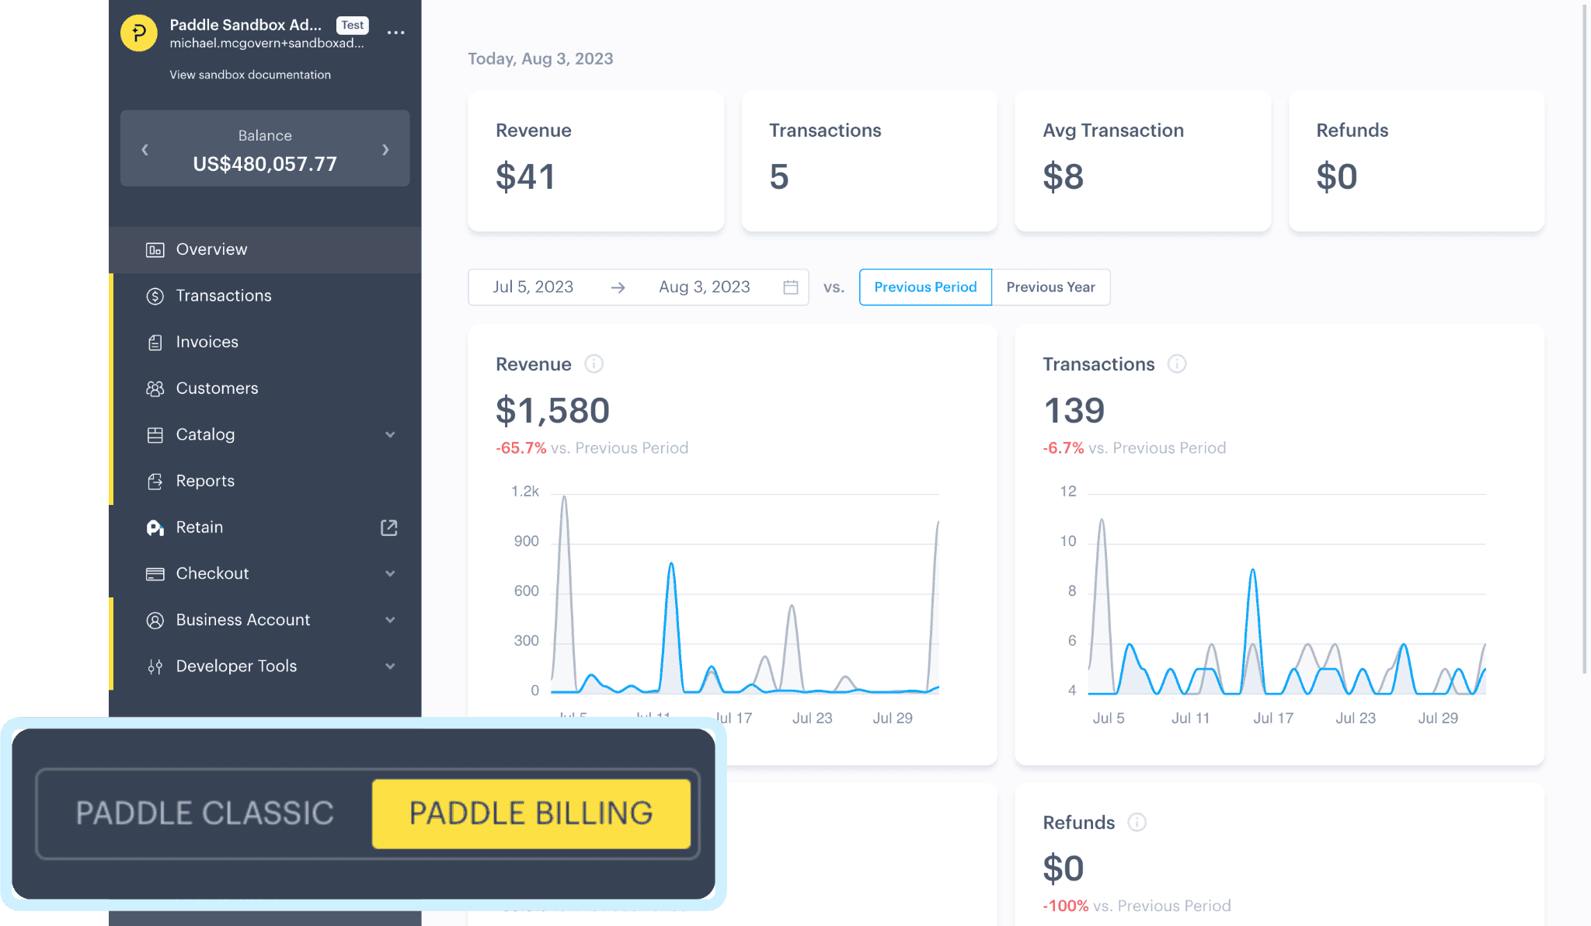
Task: Compare against Previous Year
Action: [1050, 287]
